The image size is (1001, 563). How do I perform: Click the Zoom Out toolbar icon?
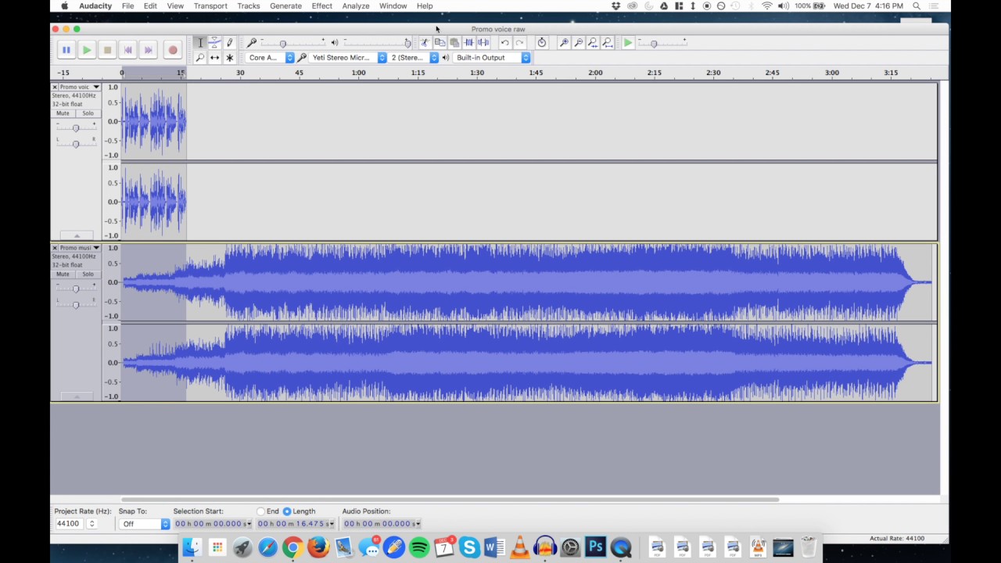click(x=579, y=42)
